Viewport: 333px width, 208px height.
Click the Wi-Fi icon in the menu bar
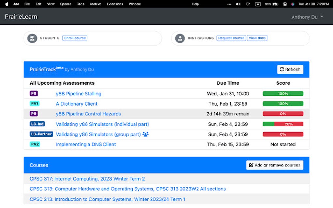coord(248,4)
